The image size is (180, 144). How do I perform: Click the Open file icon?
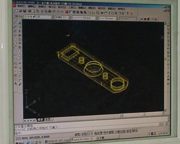[x=21, y=11]
